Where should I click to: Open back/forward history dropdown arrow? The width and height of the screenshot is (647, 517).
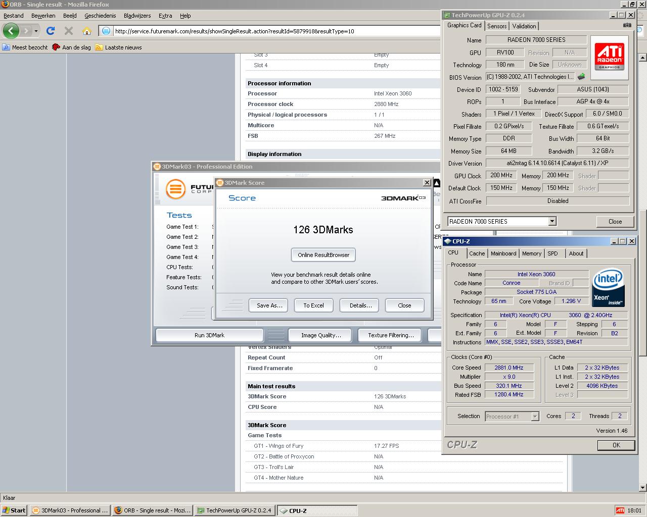pos(36,31)
